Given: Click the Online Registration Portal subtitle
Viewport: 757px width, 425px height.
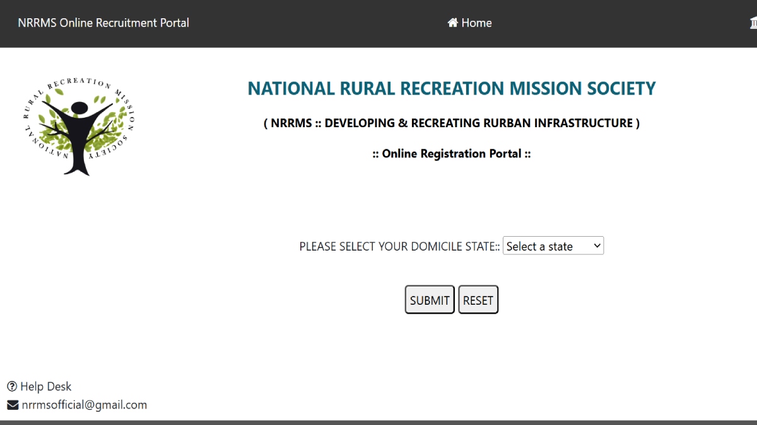Looking at the screenshot, I should [452, 153].
